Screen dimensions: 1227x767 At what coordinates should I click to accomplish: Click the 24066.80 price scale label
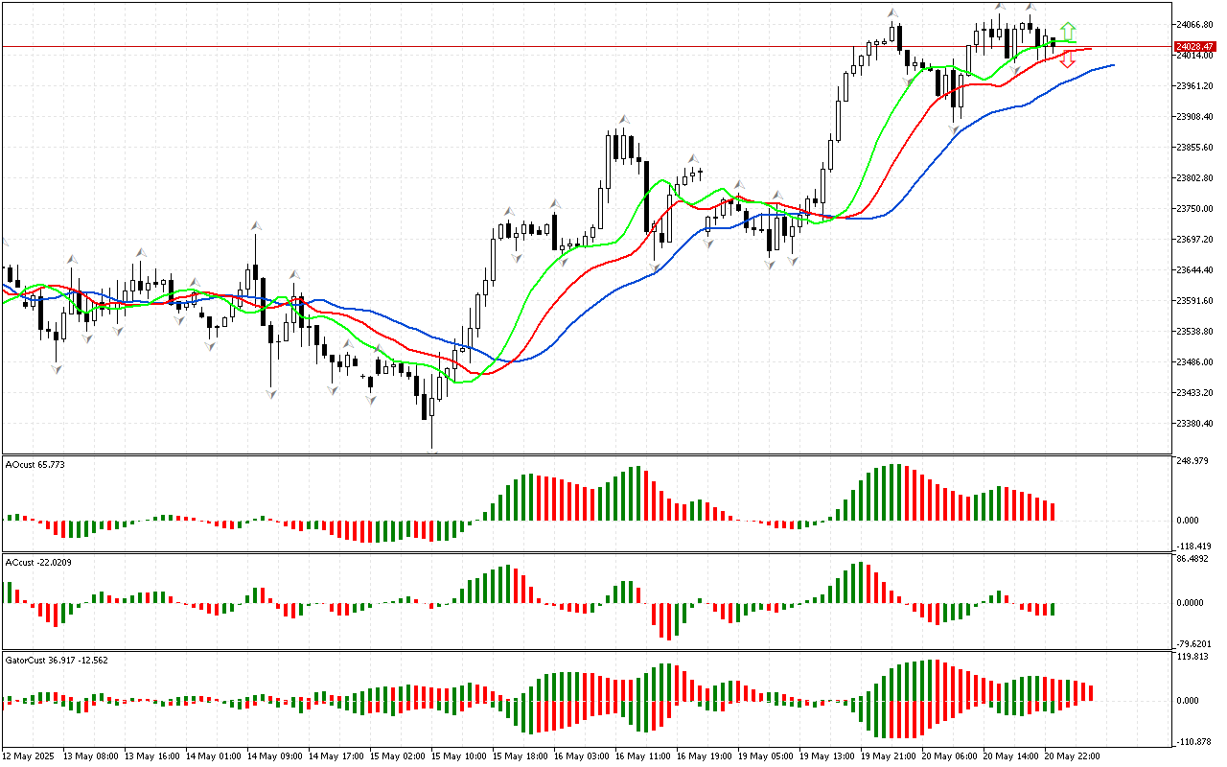(x=1193, y=25)
